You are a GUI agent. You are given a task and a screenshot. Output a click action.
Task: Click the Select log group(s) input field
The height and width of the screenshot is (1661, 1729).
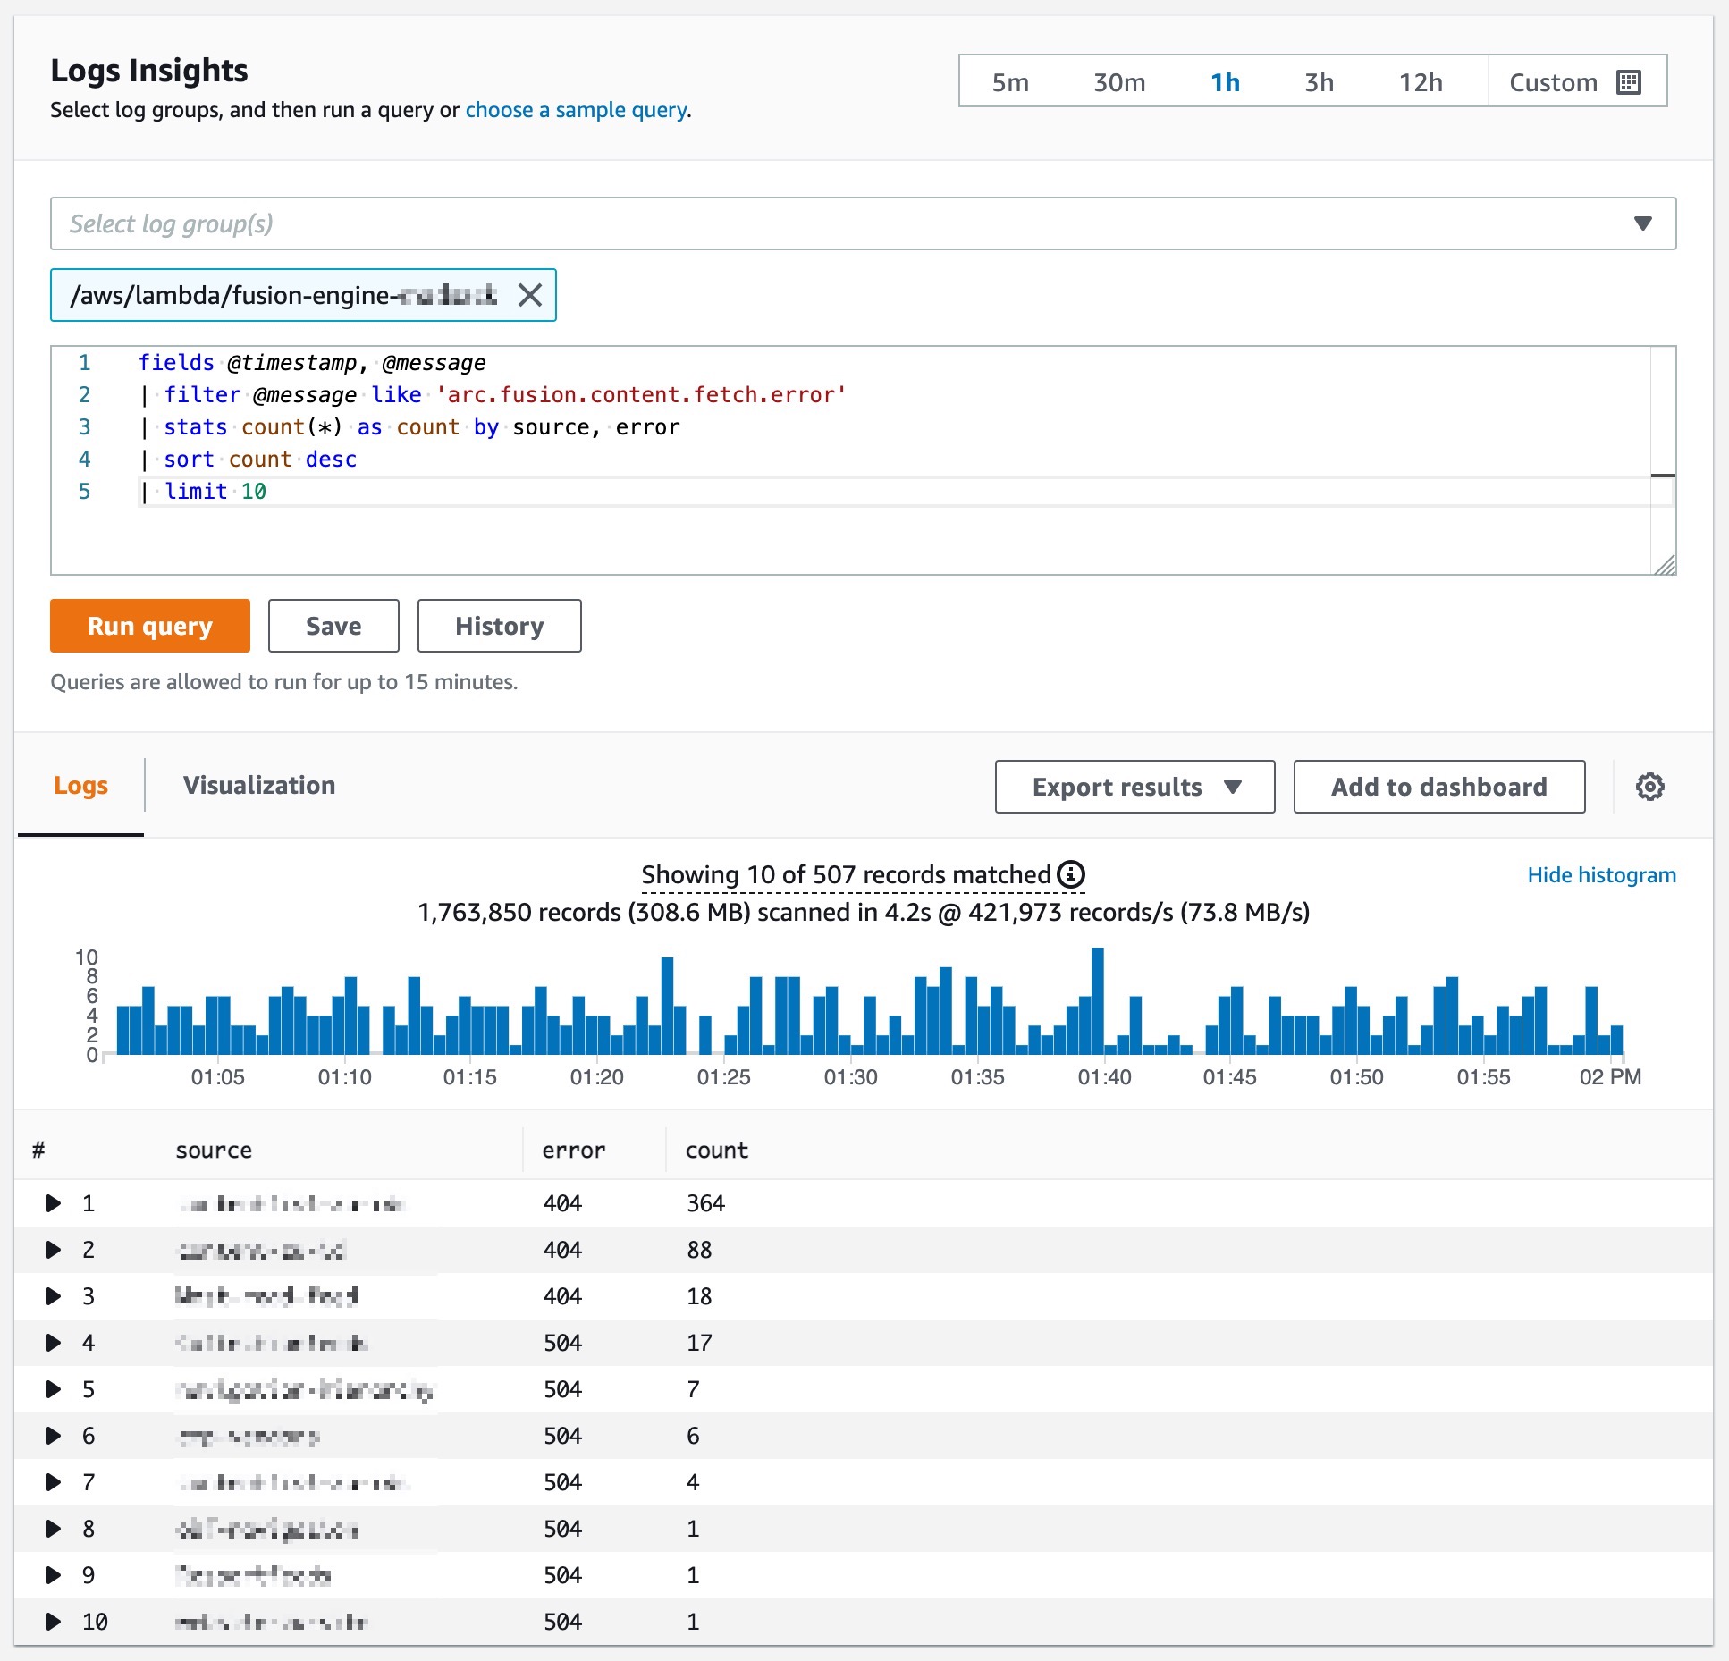tap(863, 223)
